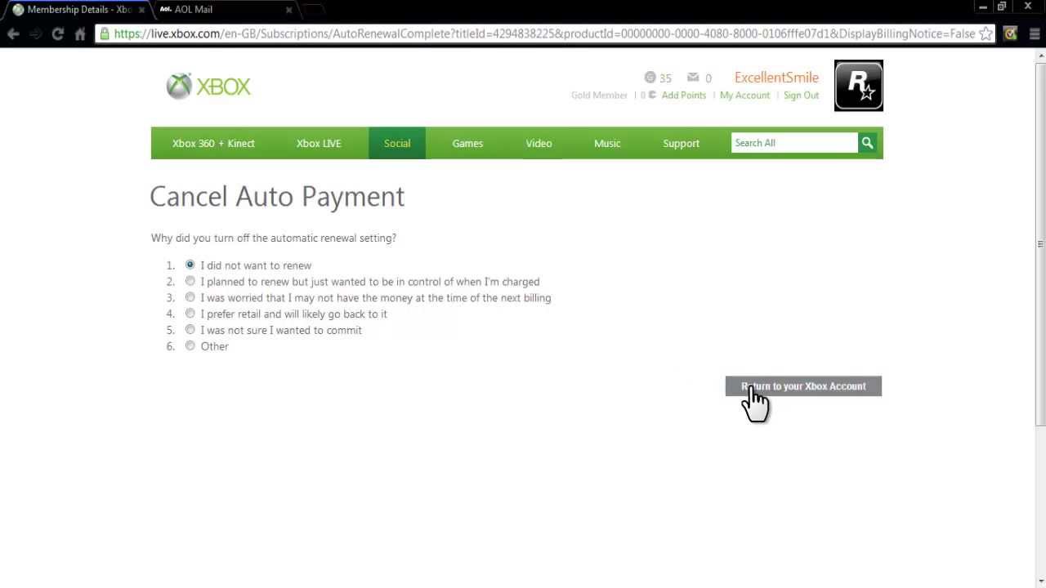1046x588 pixels.
Task: Click the Xbox logo
Action: (208, 86)
